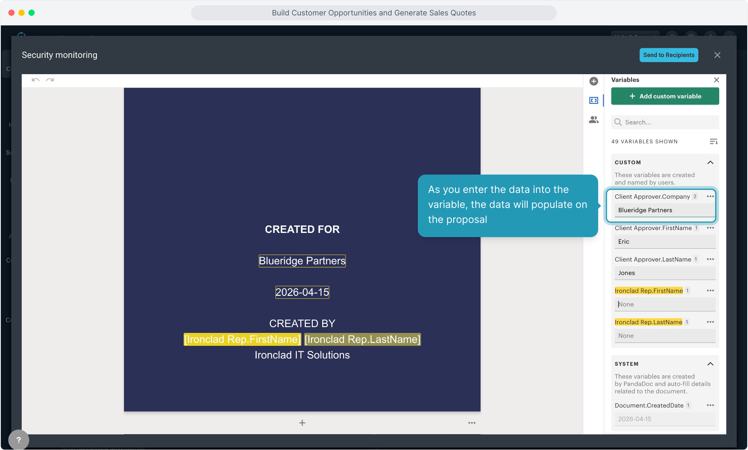This screenshot has height=450, width=748.
Task: Collapse the Custom variables section
Action: [710, 162]
